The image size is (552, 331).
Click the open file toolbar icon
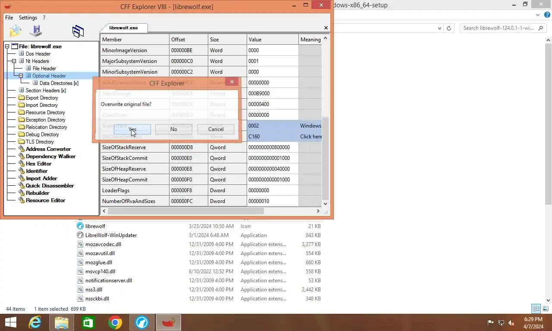coord(16,31)
